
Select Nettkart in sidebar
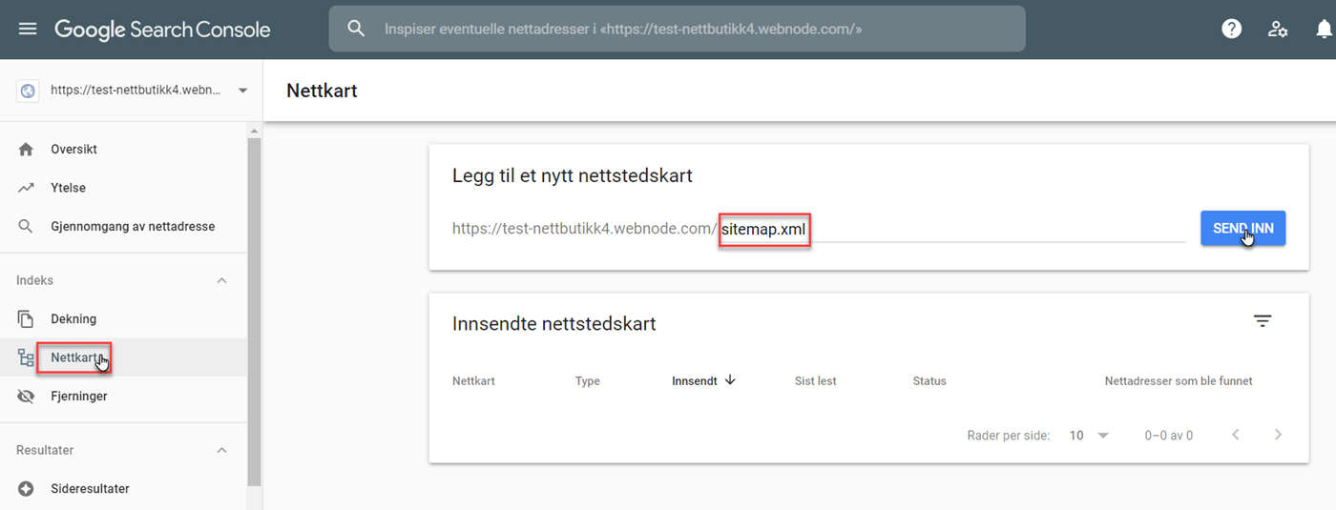click(x=74, y=357)
